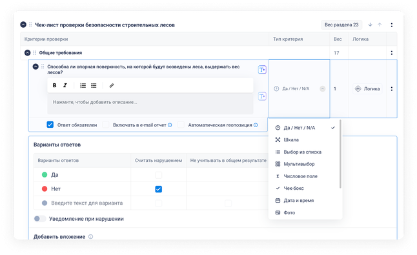Click answer text Нет

(56, 189)
